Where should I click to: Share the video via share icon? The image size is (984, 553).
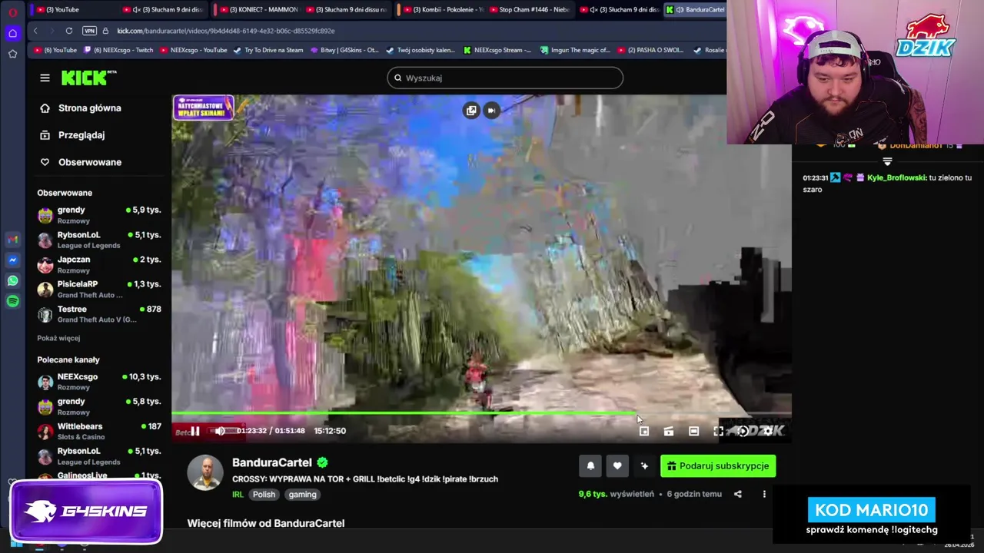pos(738,494)
